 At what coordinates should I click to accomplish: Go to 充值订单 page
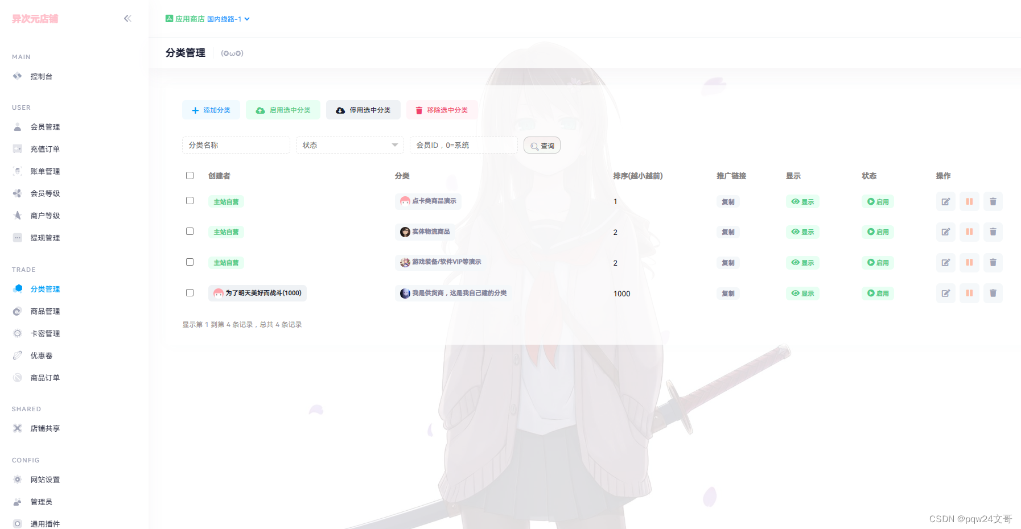pyautogui.click(x=45, y=149)
